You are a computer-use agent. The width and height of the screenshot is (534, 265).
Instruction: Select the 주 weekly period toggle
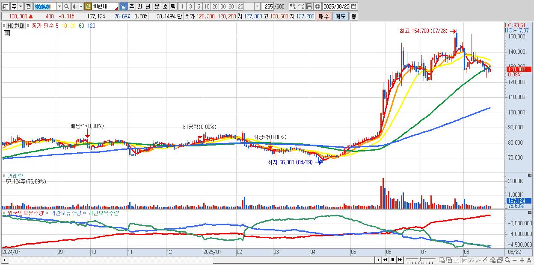click(x=131, y=6)
